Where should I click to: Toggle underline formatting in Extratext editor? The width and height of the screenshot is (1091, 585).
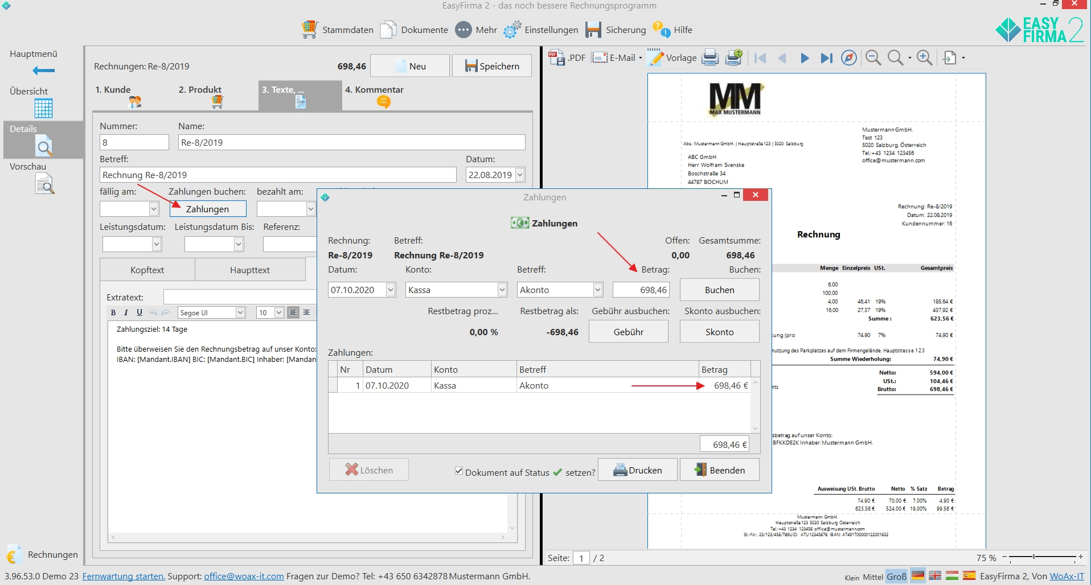coord(140,312)
